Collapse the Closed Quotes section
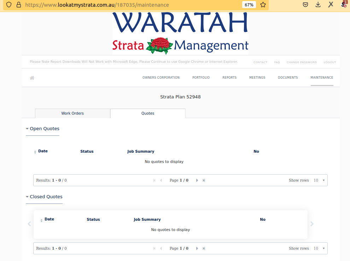The height and width of the screenshot is (261, 350). [44, 197]
